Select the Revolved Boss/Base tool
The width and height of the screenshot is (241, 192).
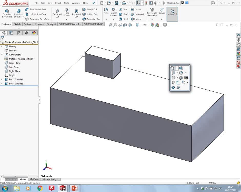[x=18, y=13]
